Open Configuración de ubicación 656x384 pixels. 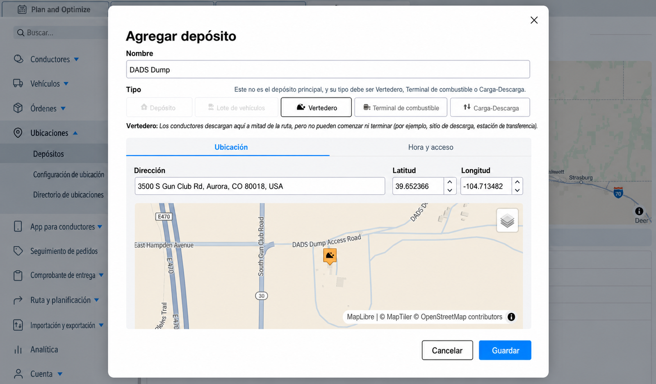click(68, 174)
